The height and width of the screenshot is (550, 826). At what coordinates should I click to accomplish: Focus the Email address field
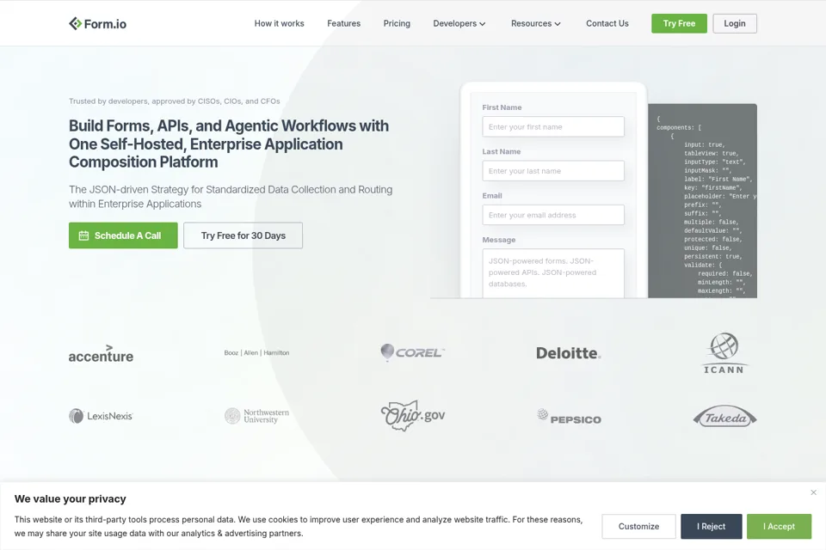tap(553, 215)
